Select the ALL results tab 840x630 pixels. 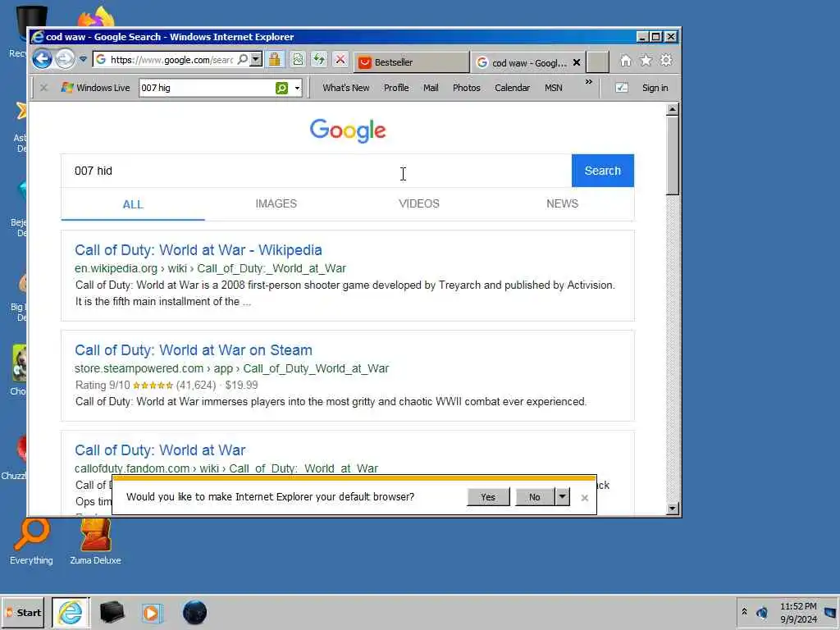tap(133, 204)
